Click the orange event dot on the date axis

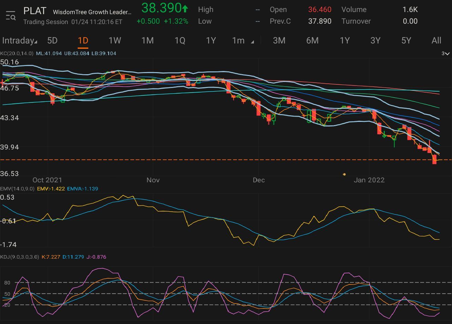(x=344, y=174)
